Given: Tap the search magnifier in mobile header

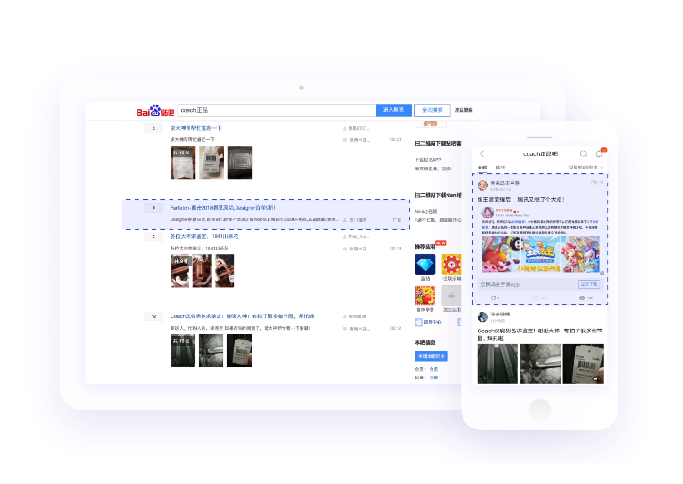Looking at the screenshot, I should coord(583,153).
